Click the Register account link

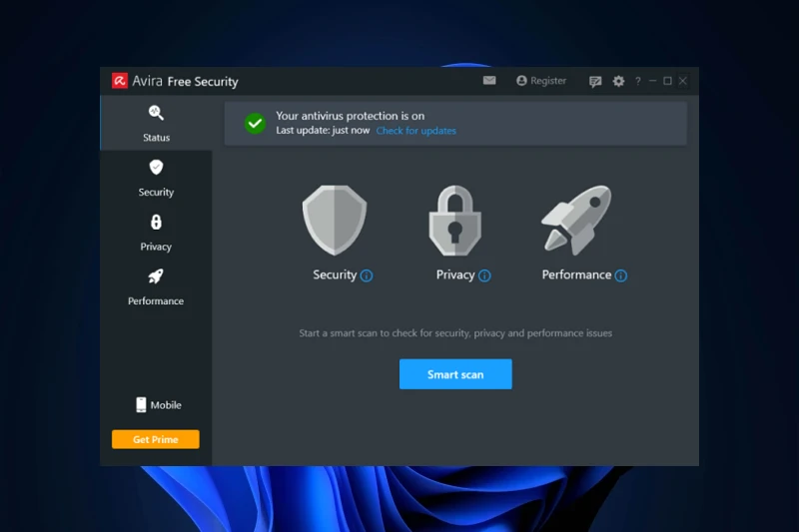[541, 81]
